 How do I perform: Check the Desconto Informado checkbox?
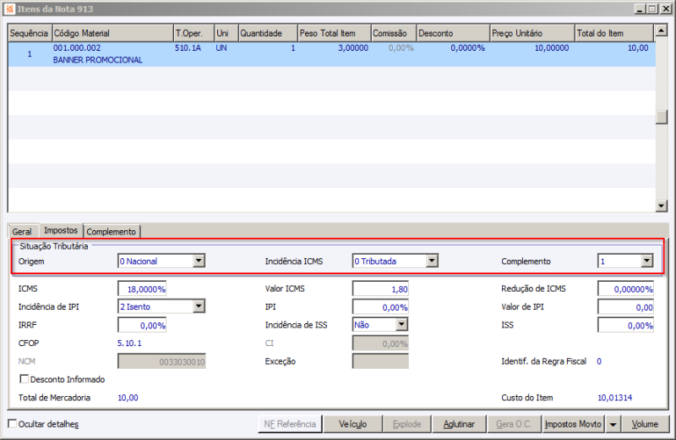coord(25,379)
